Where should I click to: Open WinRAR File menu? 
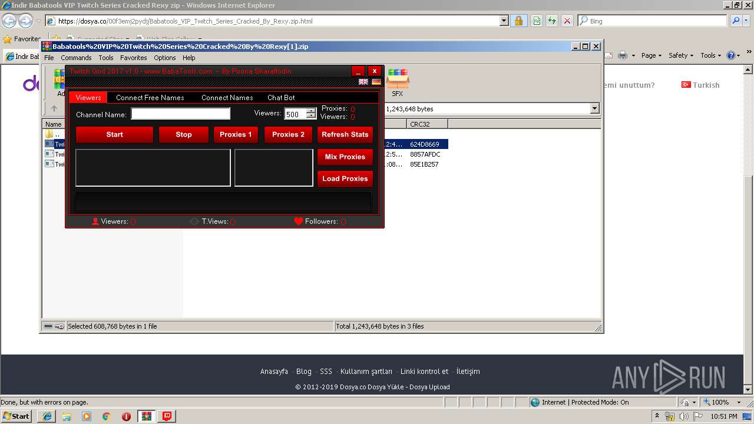(x=49, y=58)
